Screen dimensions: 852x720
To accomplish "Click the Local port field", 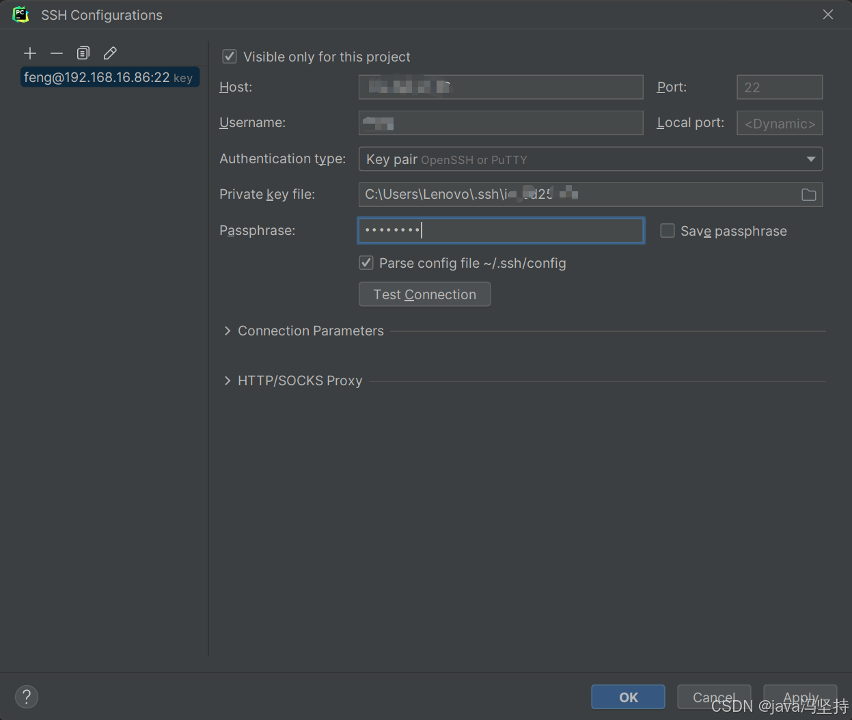I will click(780, 124).
